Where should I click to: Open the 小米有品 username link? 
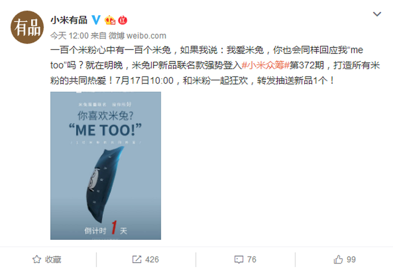coord(69,20)
